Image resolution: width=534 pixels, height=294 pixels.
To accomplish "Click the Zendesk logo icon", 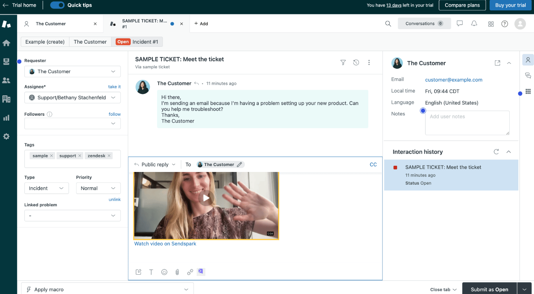I will click(x=6, y=24).
